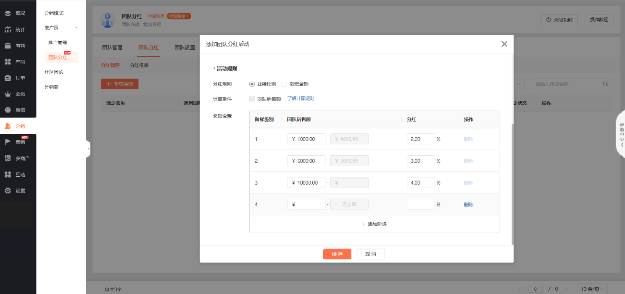Open 推广管理 menu item
Image resolution: width=625 pixels, height=294 pixels.
tap(58, 43)
